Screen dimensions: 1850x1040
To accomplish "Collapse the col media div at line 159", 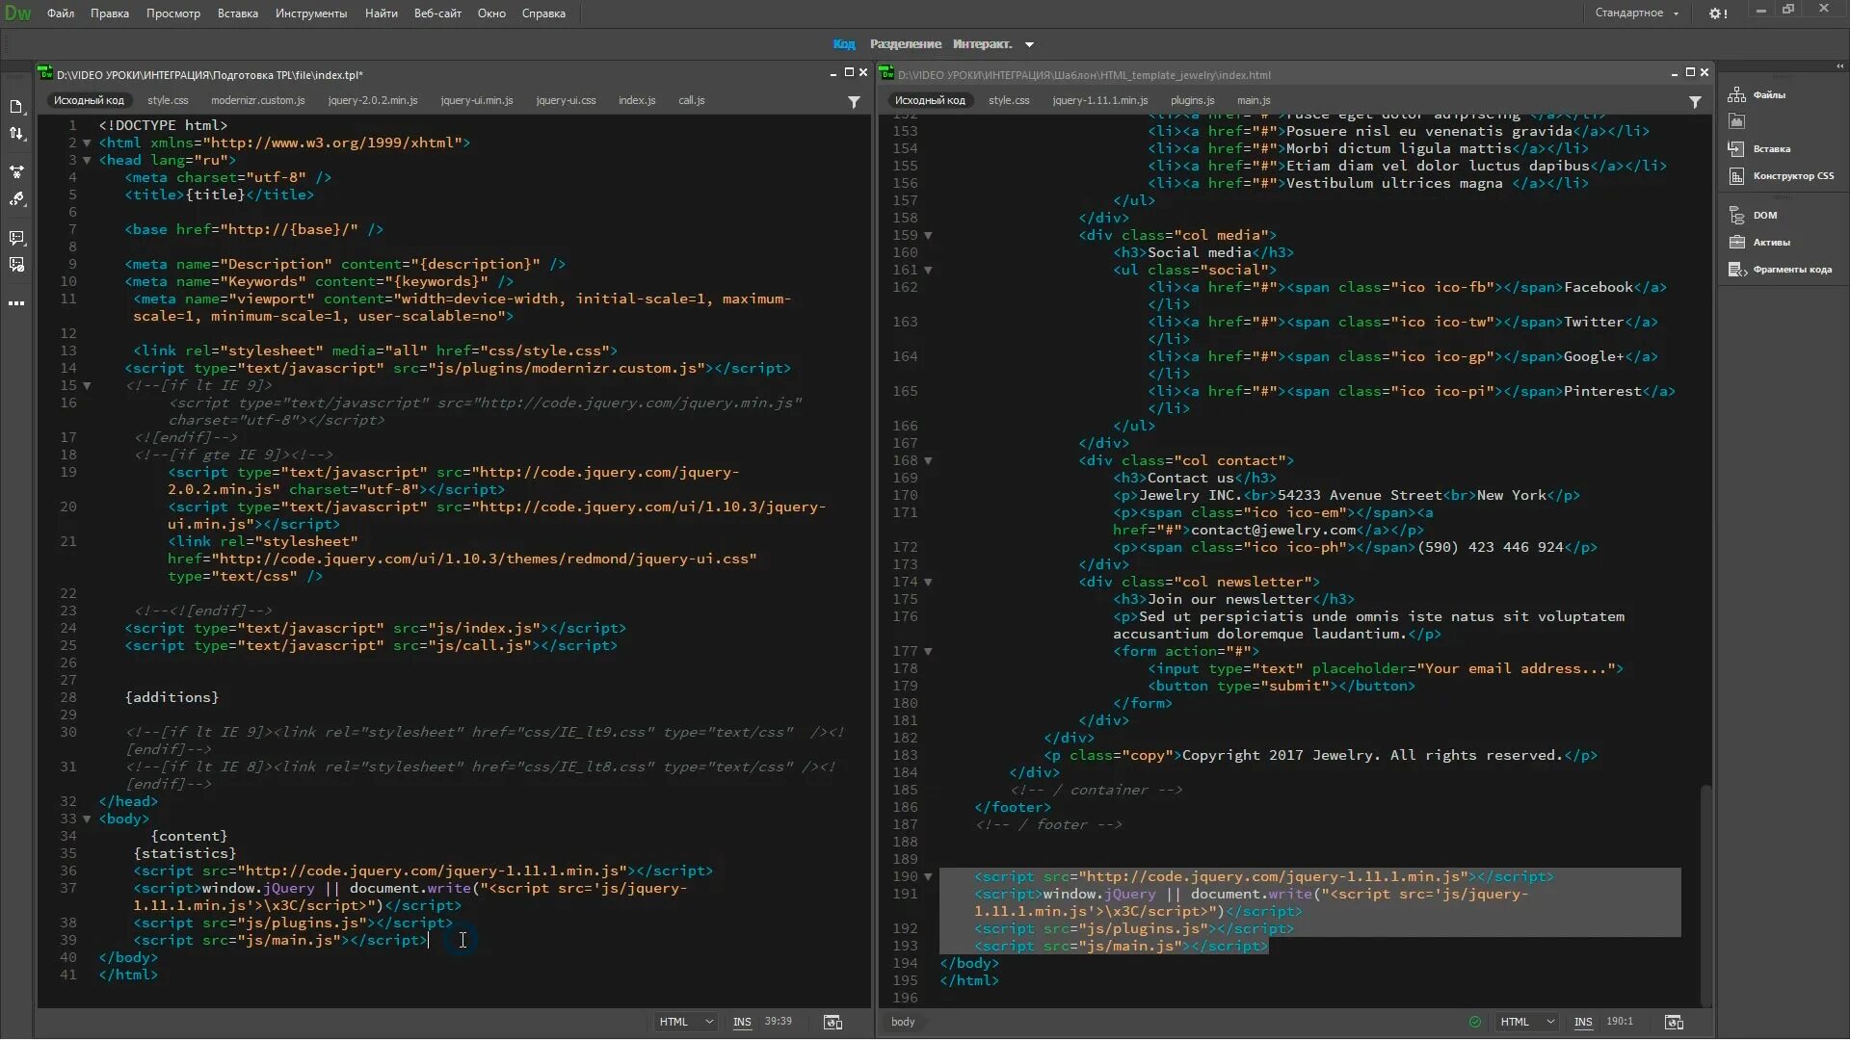I will click(x=928, y=236).
